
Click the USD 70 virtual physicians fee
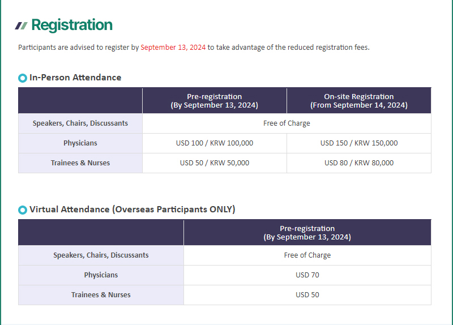(307, 275)
